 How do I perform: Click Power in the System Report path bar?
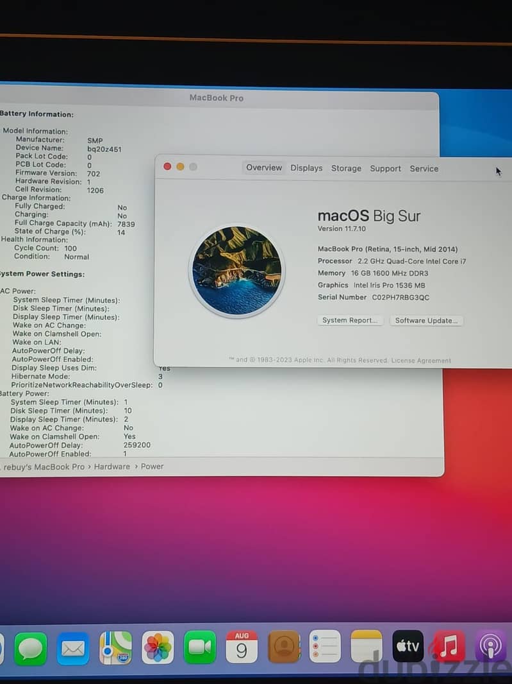pos(152,466)
